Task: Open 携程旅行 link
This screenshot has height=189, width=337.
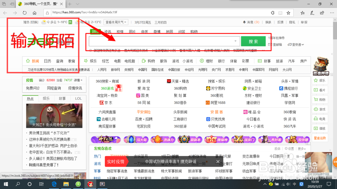Action: 289,88
